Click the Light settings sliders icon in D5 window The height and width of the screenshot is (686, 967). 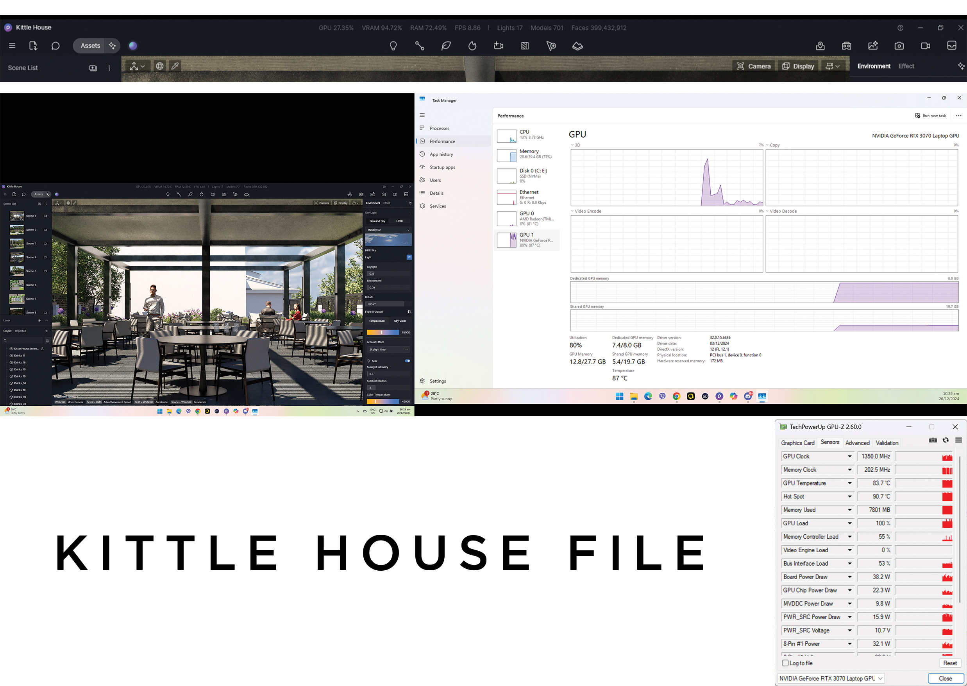[x=409, y=257]
